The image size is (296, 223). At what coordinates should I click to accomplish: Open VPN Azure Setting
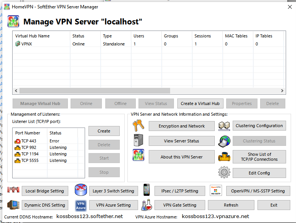[x=113, y=205]
